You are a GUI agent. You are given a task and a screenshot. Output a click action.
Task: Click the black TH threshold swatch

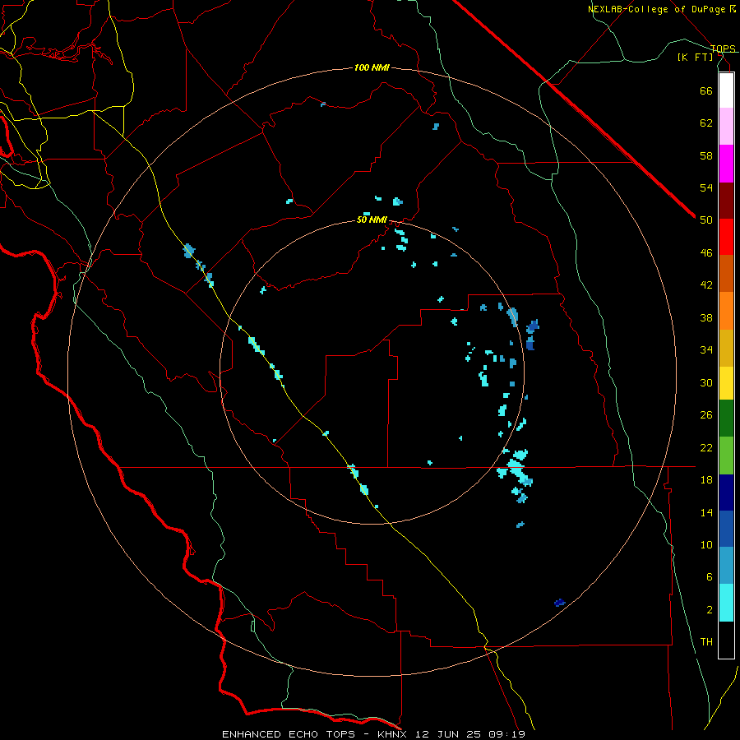coord(726,640)
